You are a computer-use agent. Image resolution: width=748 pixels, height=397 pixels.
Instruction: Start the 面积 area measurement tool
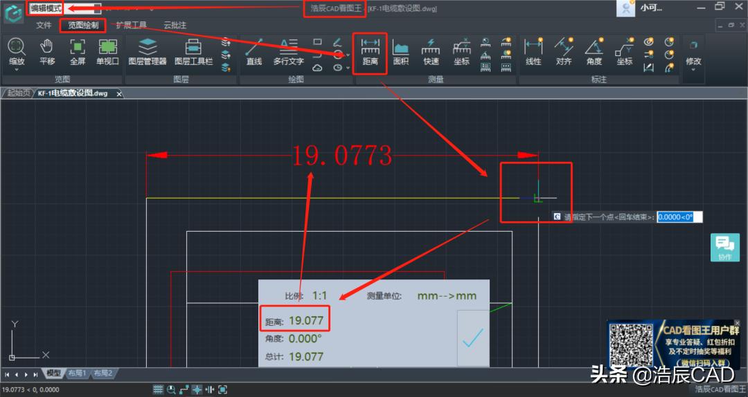point(401,53)
